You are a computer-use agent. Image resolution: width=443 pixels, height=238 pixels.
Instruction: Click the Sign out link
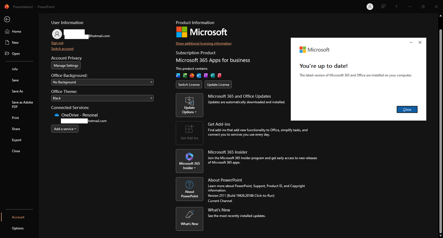click(x=57, y=43)
